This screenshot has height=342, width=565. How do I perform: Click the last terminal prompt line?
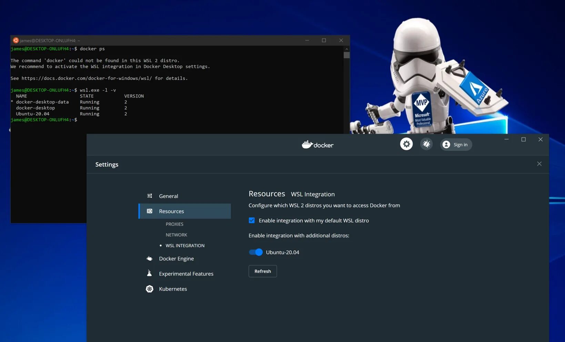point(44,120)
